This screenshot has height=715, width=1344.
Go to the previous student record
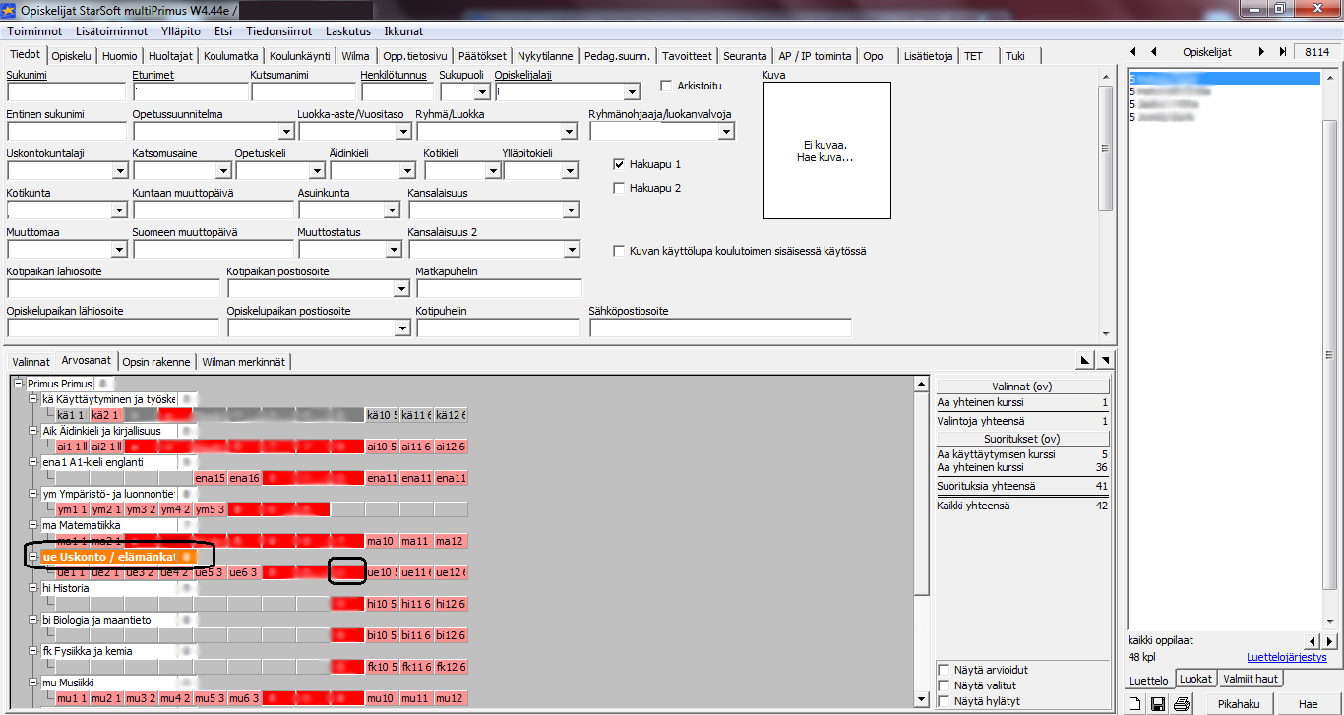[x=1154, y=52]
